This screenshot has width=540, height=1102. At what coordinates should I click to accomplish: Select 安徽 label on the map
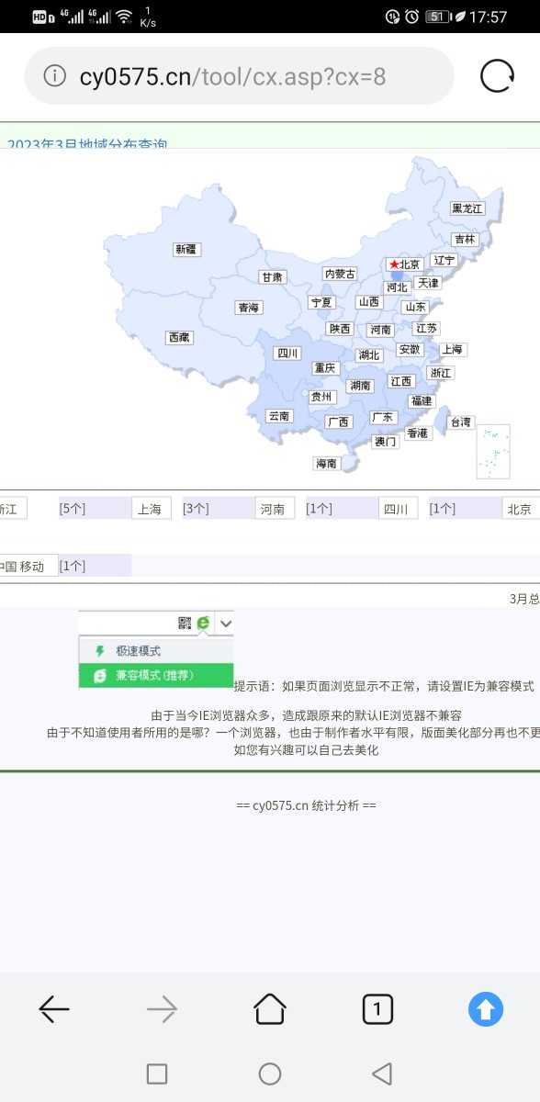point(410,350)
